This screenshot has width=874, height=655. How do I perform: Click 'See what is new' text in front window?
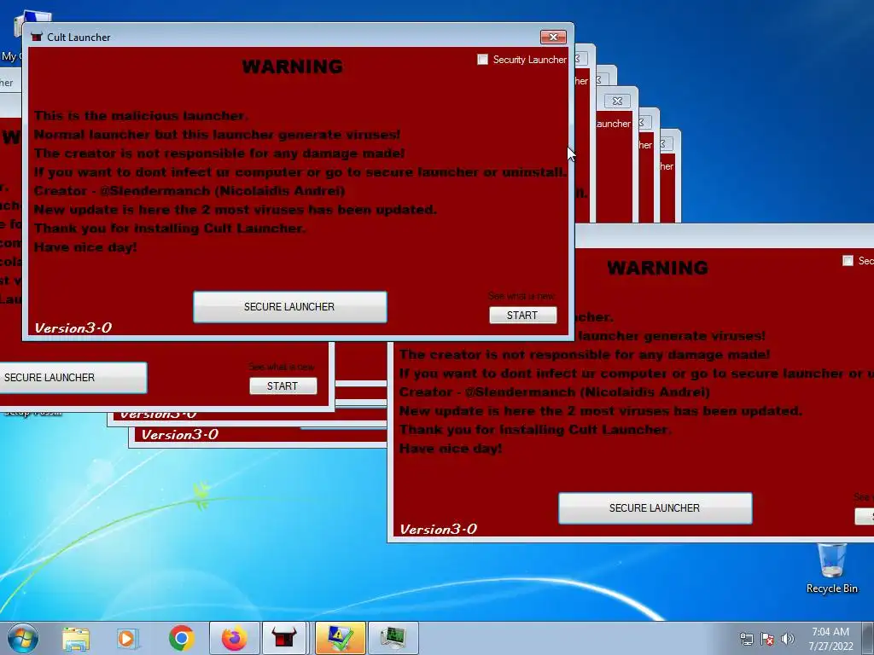[521, 296]
